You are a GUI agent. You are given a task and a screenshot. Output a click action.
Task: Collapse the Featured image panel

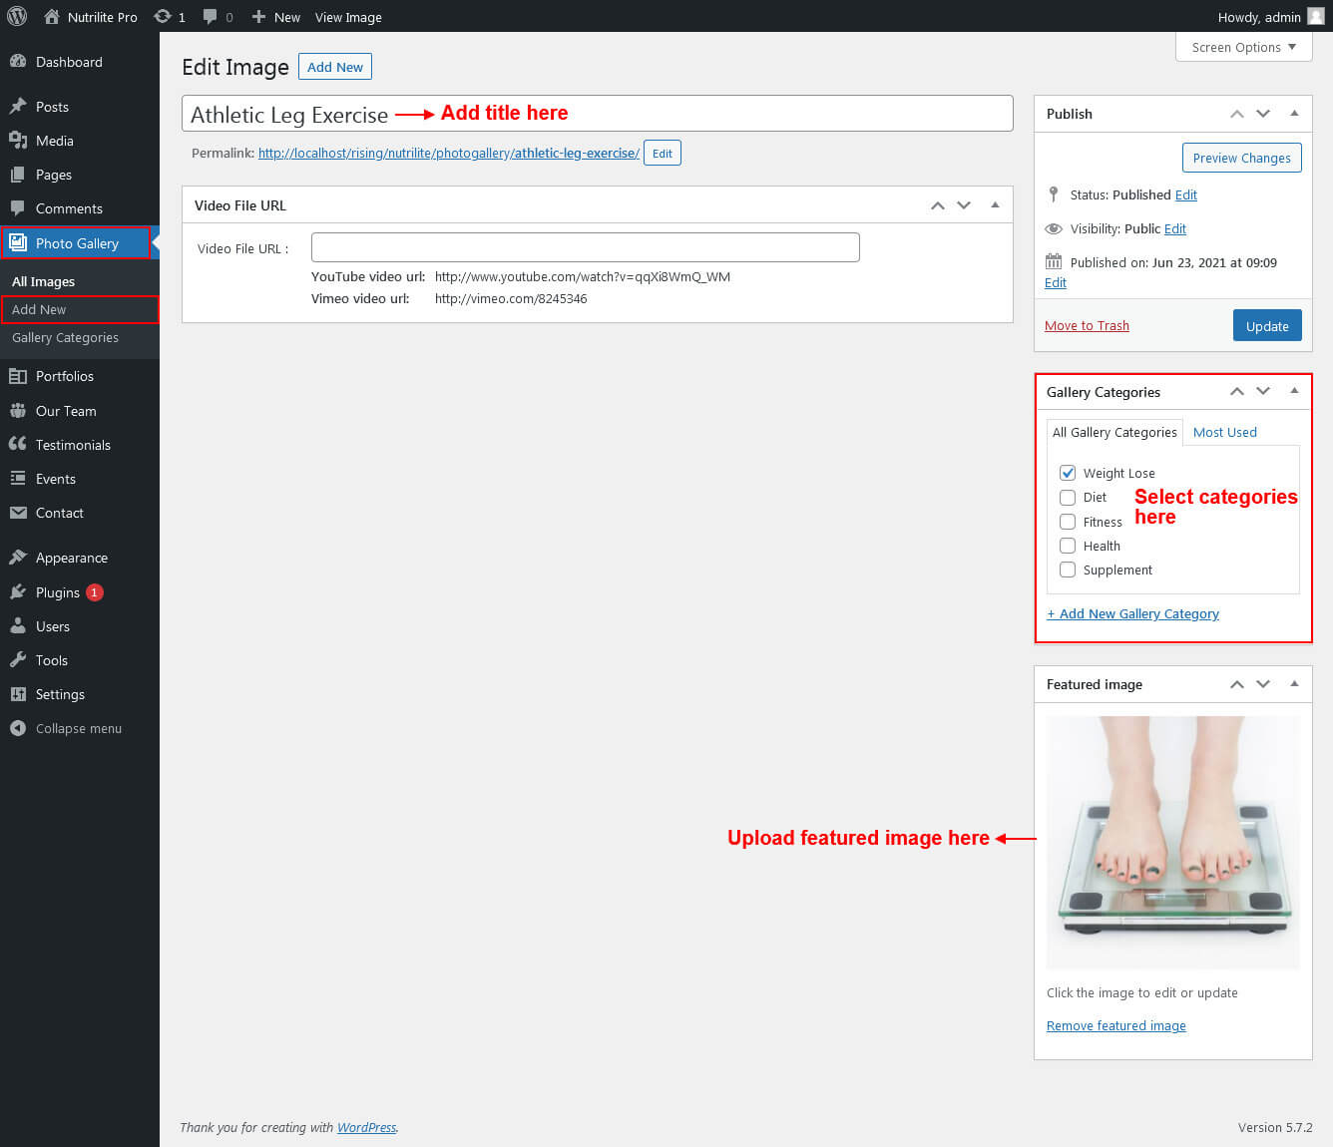click(x=1294, y=684)
